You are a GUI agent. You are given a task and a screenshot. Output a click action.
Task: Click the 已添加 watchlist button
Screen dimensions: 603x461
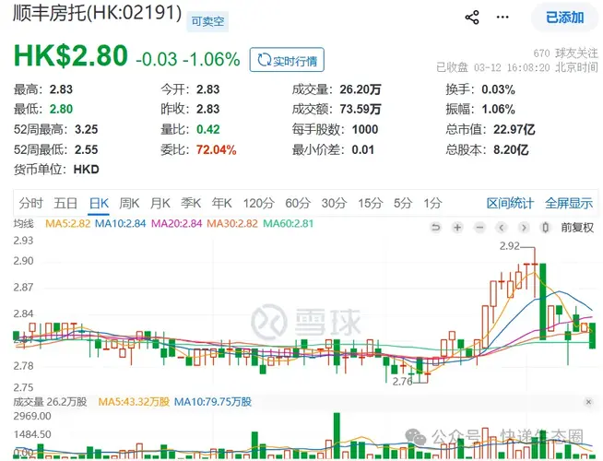[x=564, y=18]
